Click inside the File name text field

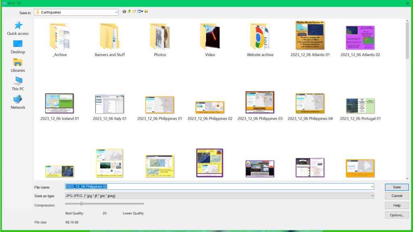pos(218,186)
